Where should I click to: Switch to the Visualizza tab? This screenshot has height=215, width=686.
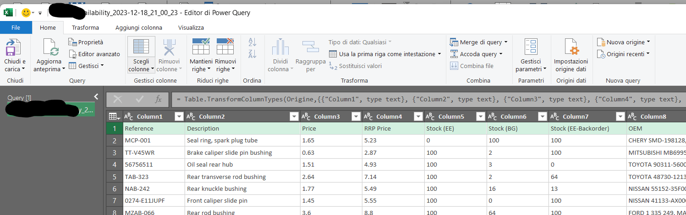pyautogui.click(x=191, y=27)
